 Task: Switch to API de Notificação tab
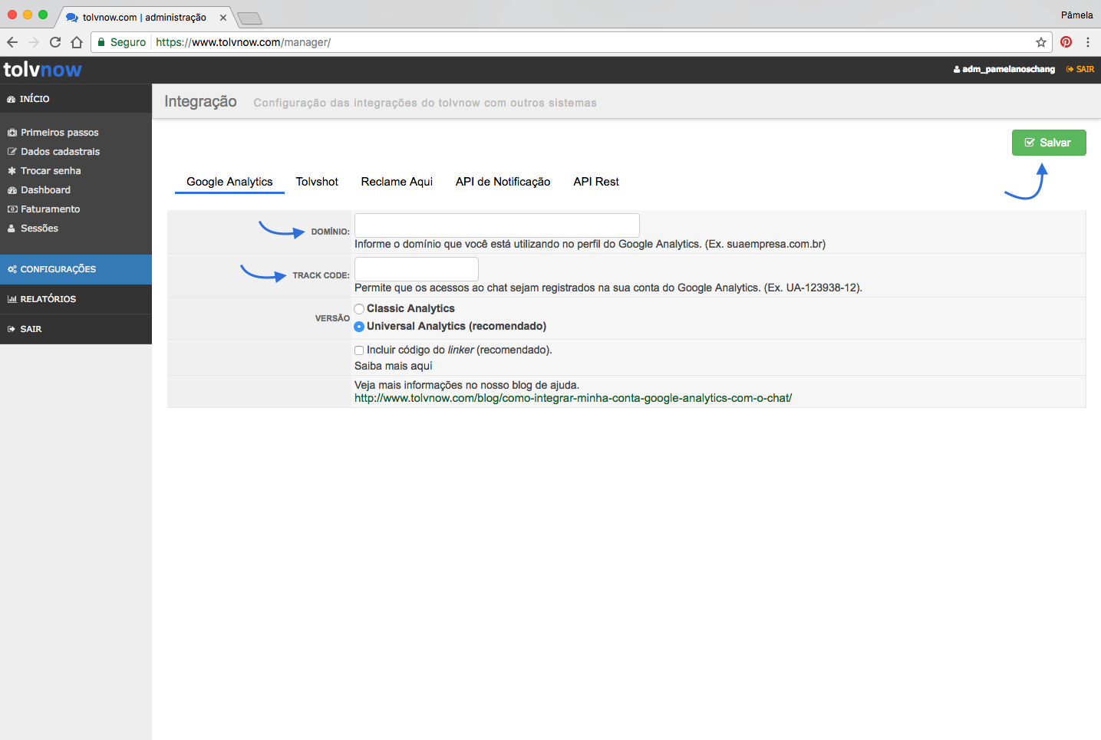503,182
